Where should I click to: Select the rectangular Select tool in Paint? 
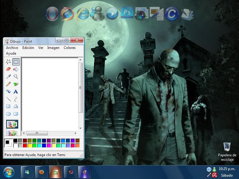[x=16, y=62]
